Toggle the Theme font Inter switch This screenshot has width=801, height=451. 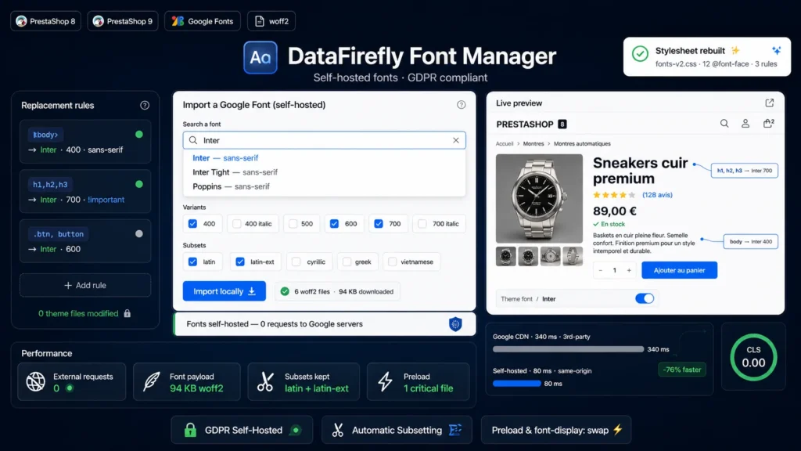645,298
